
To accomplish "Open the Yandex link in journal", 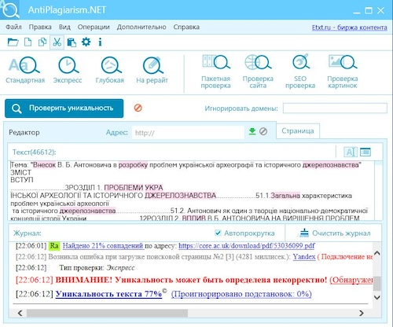I will [x=304, y=257].
